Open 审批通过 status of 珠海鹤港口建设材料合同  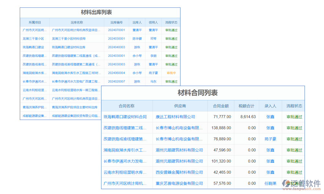tap(294, 117)
